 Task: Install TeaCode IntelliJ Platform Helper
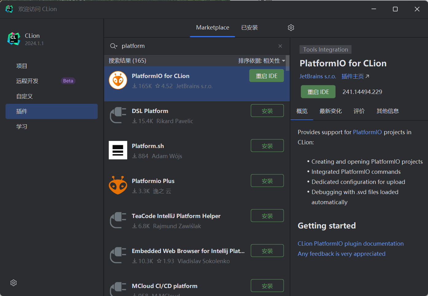coord(267,216)
